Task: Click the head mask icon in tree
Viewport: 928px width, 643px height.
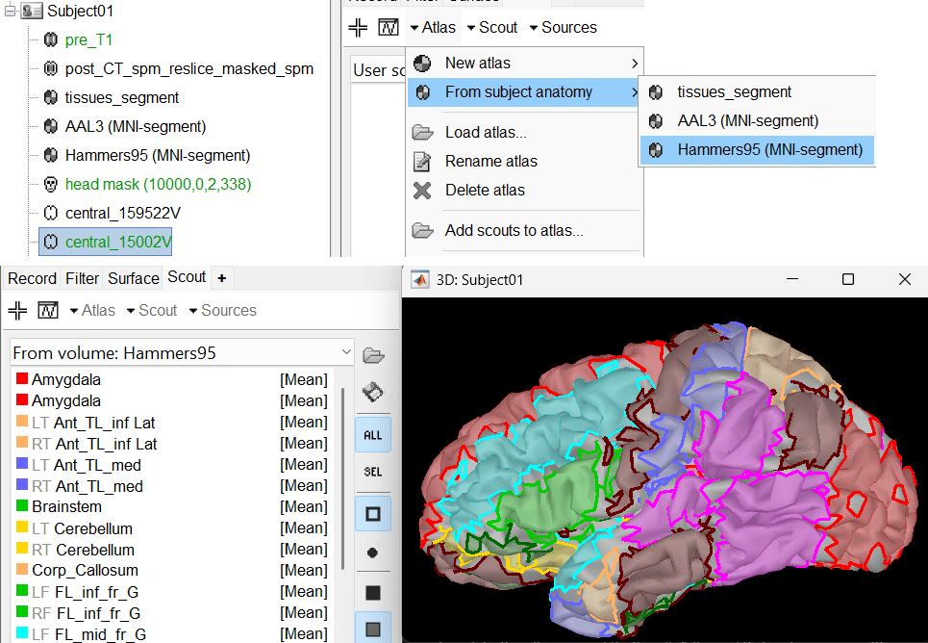Action: click(51, 184)
